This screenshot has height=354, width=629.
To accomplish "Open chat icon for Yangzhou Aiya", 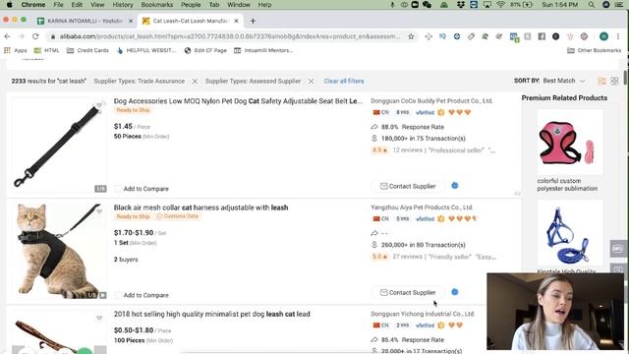I will click(x=454, y=292).
